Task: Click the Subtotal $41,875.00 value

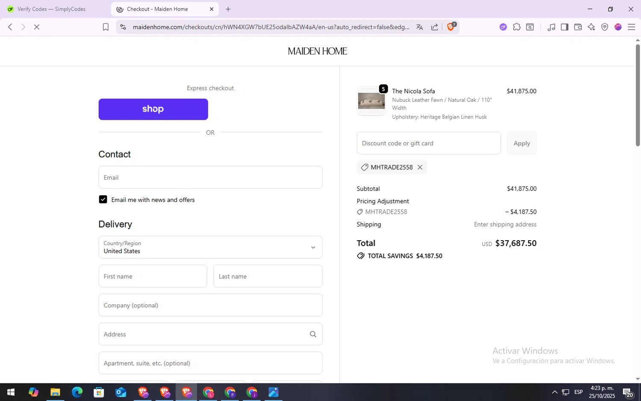Action: pyautogui.click(x=521, y=189)
